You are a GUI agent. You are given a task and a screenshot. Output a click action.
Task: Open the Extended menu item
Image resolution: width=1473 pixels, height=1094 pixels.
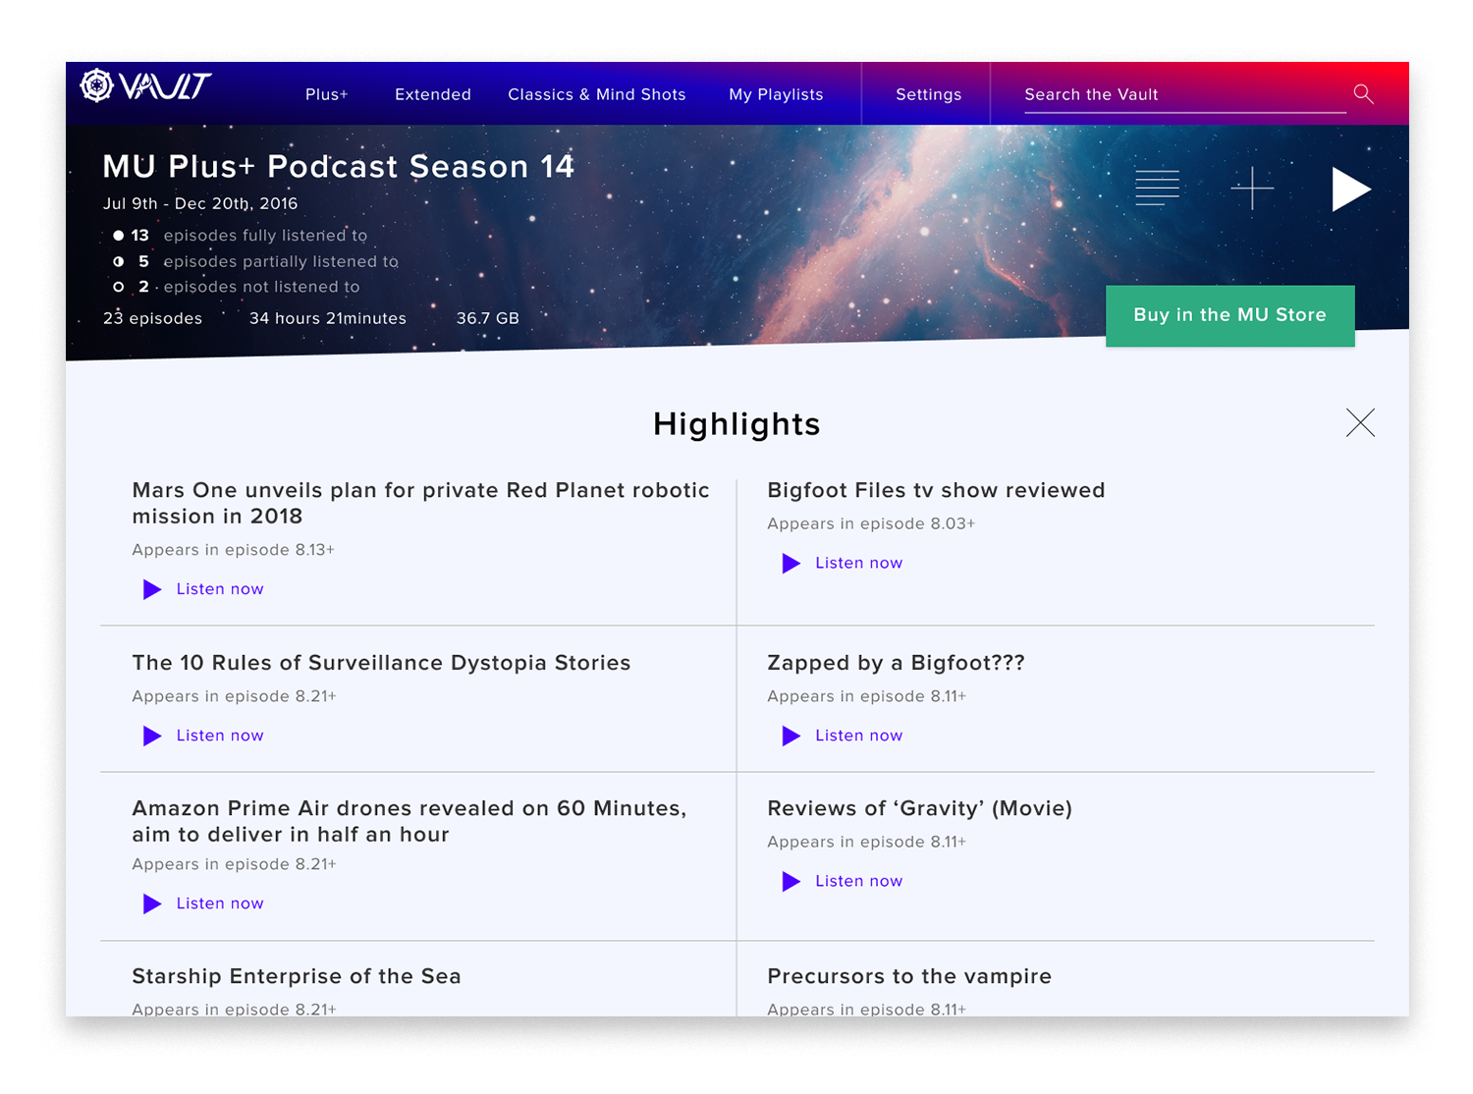[x=433, y=94]
